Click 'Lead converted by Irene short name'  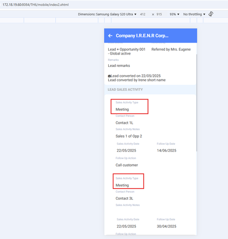click(137, 80)
